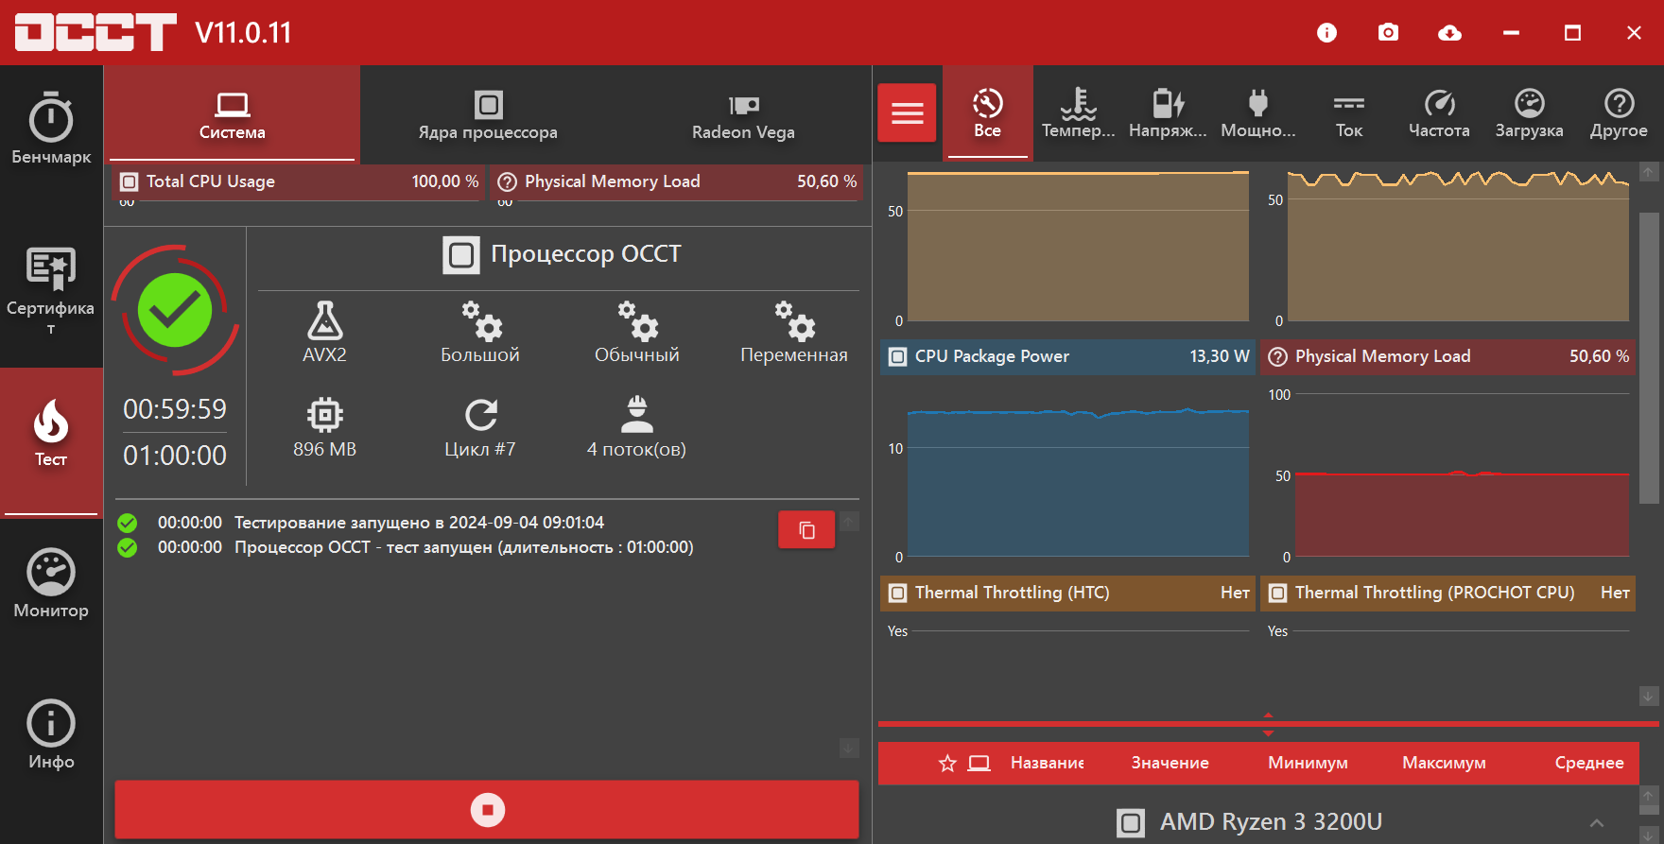Select the Все sensor filter tab

point(987,112)
